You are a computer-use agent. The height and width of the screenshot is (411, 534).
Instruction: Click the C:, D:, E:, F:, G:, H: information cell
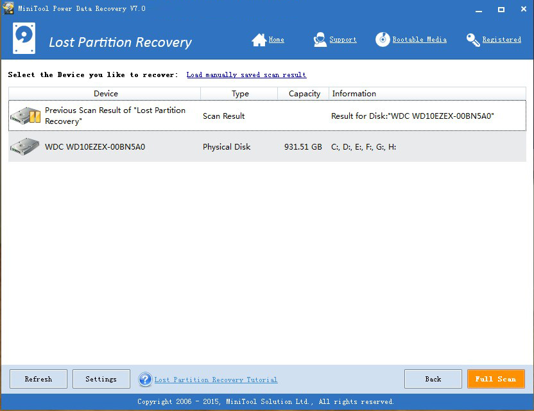(363, 147)
